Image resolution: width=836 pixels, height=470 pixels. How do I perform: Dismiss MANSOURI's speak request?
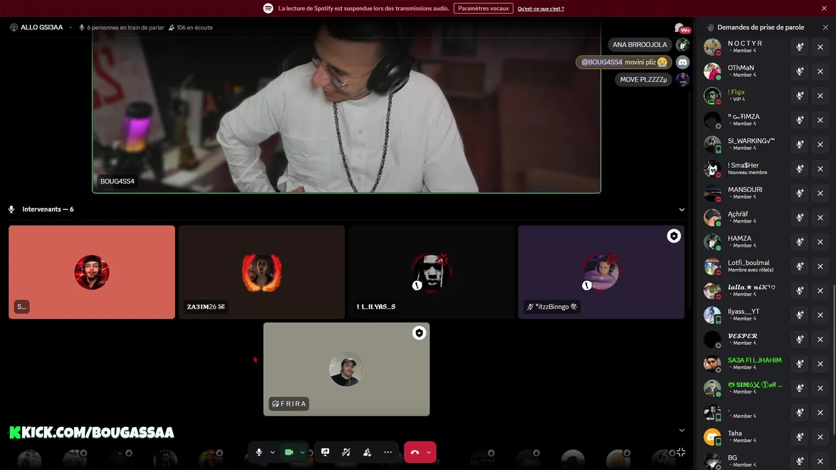pos(820,193)
